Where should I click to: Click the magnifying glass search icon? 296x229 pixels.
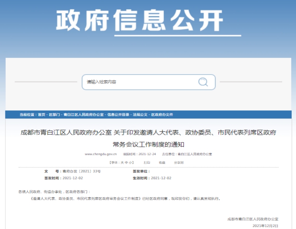(x=203, y=82)
